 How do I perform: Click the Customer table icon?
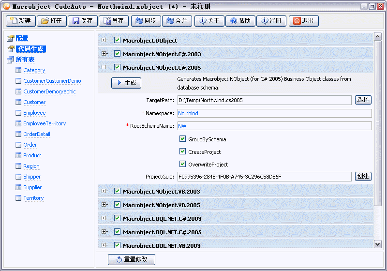pyautogui.click(x=18, y=102)
